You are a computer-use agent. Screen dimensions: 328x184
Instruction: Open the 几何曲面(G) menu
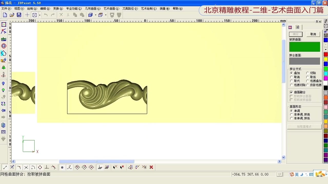click(x=93, y=8)
